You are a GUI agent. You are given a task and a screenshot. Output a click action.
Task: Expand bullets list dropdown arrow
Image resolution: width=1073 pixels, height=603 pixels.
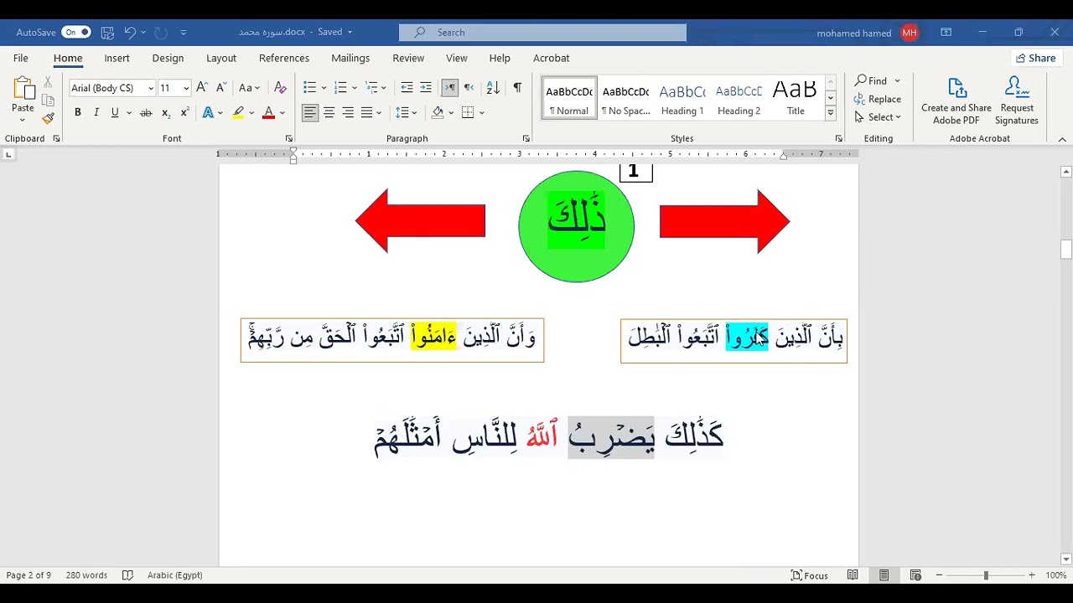click(x=324, y=88)
